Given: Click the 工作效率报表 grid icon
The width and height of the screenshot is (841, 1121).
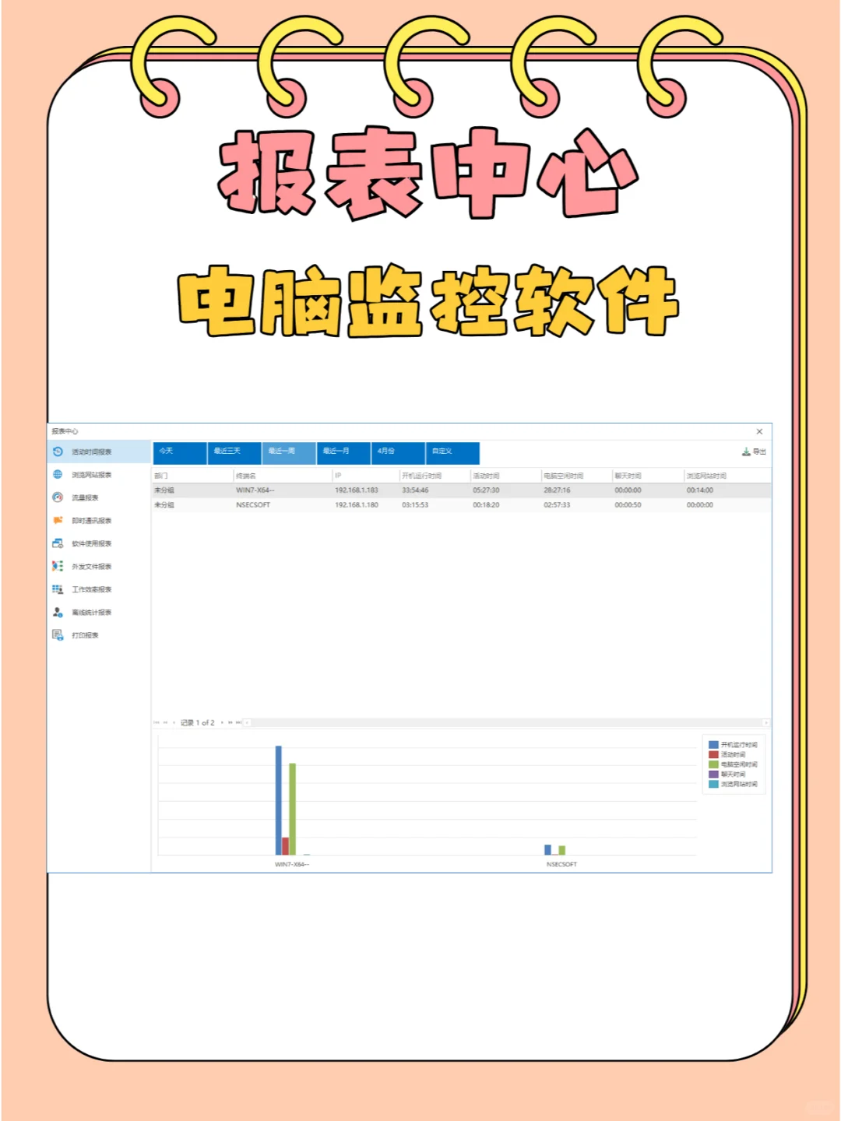Looking at the screenshot, I should [57, 589].
